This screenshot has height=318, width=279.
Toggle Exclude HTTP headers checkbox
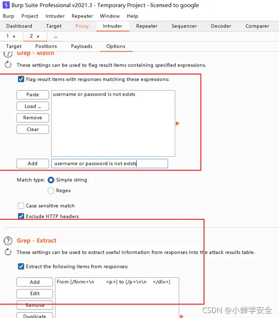(x=21, y=216)
